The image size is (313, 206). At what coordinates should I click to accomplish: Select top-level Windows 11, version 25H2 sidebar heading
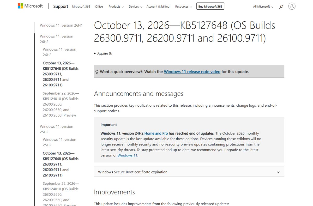pyautogui.click(x=57, y=129)
